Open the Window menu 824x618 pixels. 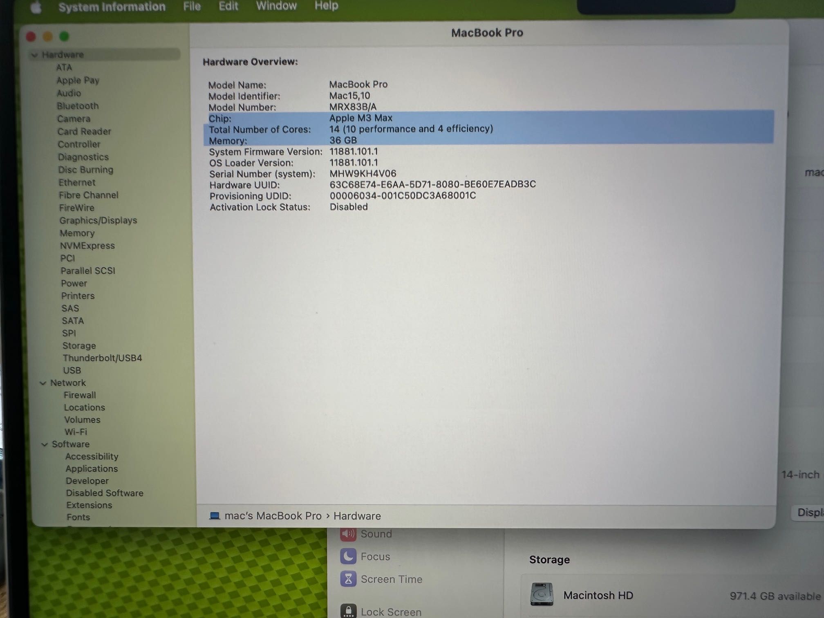coord(276,6)
